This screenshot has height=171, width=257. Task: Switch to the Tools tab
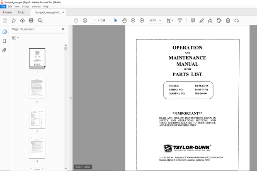21,12
